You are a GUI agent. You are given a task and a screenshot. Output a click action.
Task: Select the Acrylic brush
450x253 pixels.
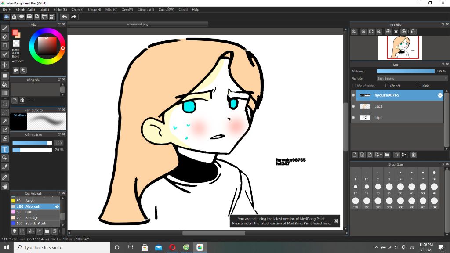click(35, 201)
